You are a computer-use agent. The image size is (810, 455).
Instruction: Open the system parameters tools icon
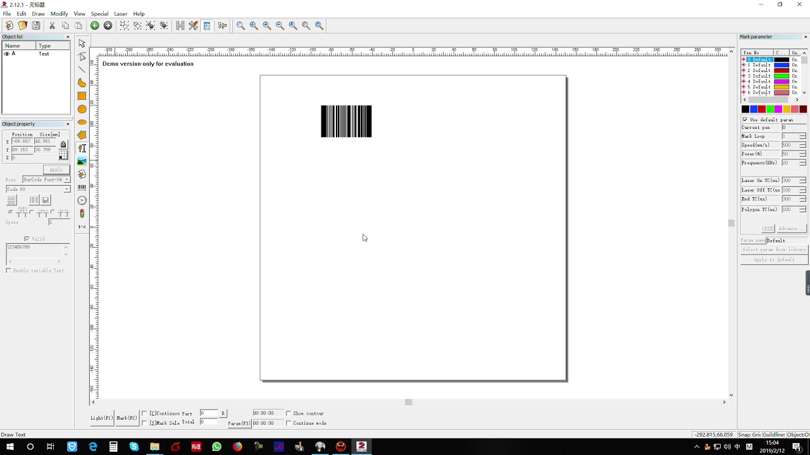tap(194, 25)
